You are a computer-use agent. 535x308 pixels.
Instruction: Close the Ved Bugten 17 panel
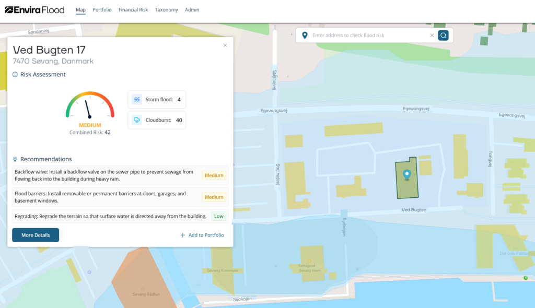[x=225, y=45]
